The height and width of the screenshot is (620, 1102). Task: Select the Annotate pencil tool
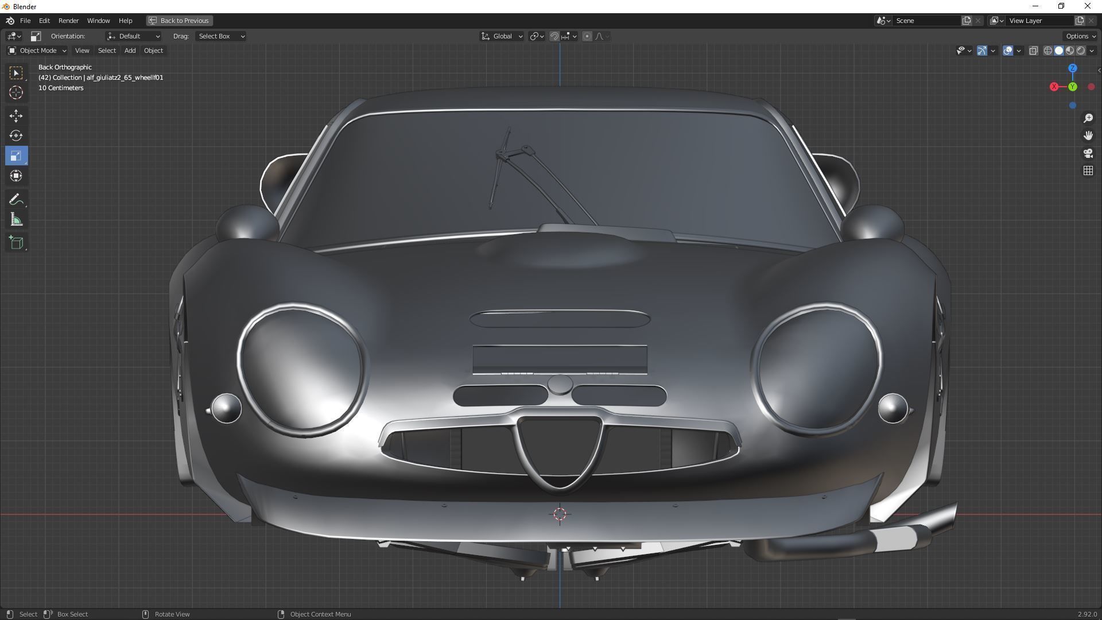tap(16, 199)
